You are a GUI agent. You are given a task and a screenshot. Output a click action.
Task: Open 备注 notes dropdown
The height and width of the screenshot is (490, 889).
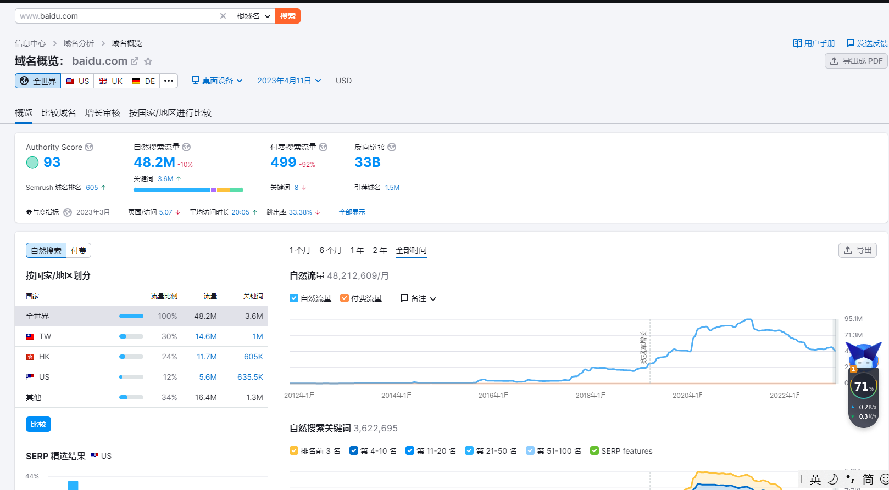point(418,298)
